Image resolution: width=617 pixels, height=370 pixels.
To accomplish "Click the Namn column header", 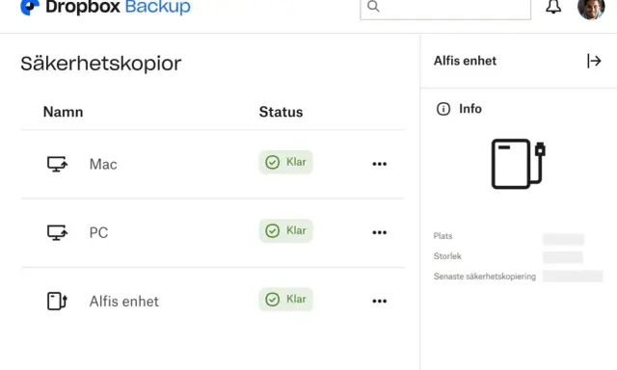I will point(63,112).
